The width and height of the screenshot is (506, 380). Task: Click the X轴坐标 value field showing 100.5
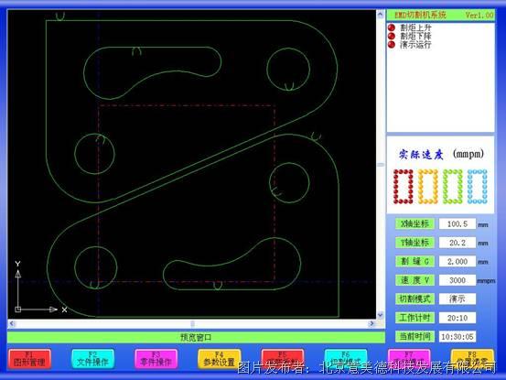coord(458,223)
